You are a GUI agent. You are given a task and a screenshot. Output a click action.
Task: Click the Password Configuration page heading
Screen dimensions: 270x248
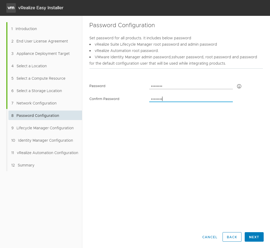[122, 25]
